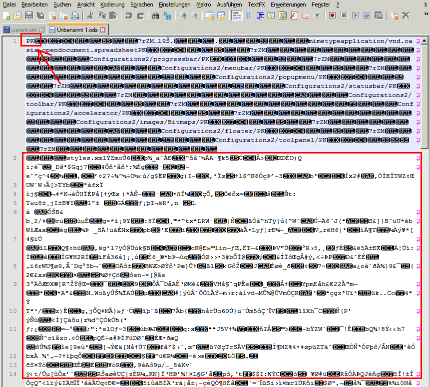430x387 pixels.
Task: Click line number 7 in the margin
Action: (15, 239)
